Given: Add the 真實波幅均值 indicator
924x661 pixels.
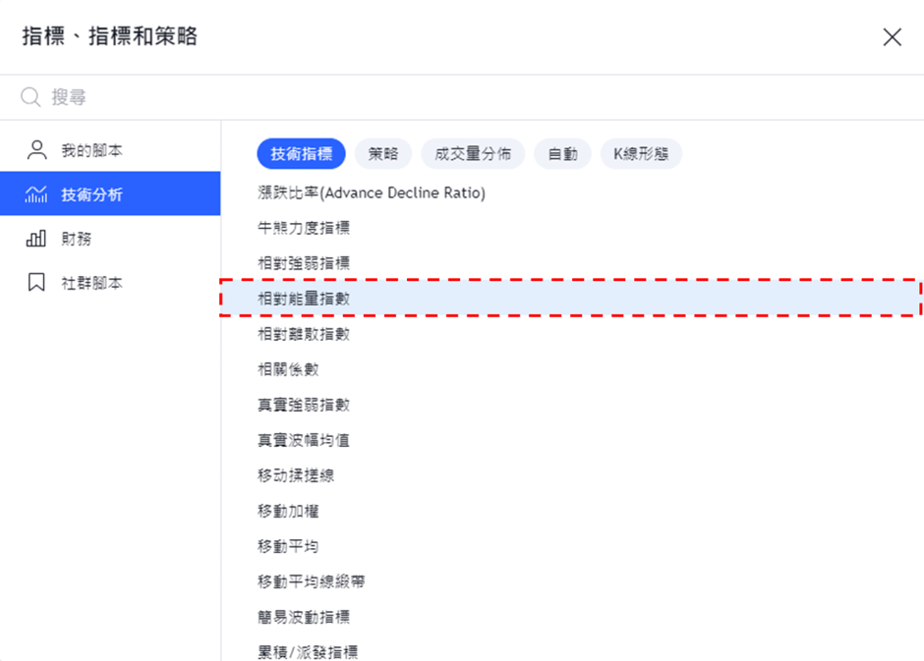Looking at the screenshot, I should pyautogui.click(x=304, y=440).
